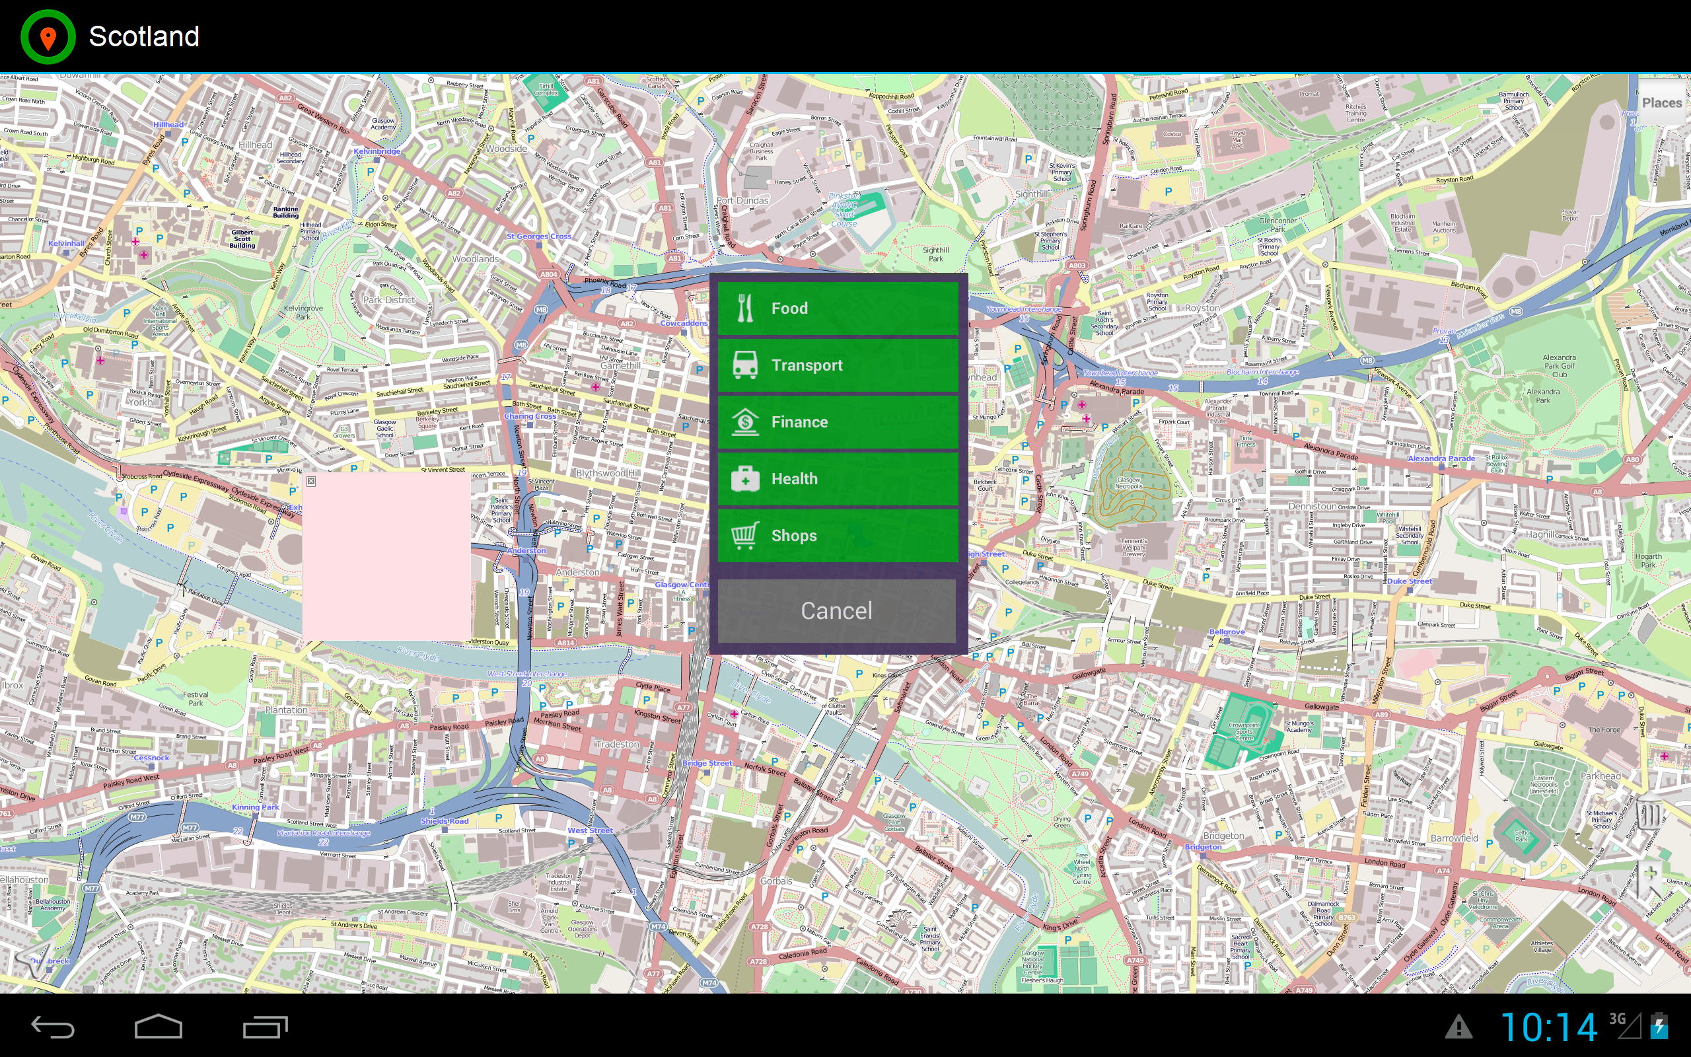Tap the pink placeholder box on map
This screenshot has height=1057, width=1691.
point(386,556)
